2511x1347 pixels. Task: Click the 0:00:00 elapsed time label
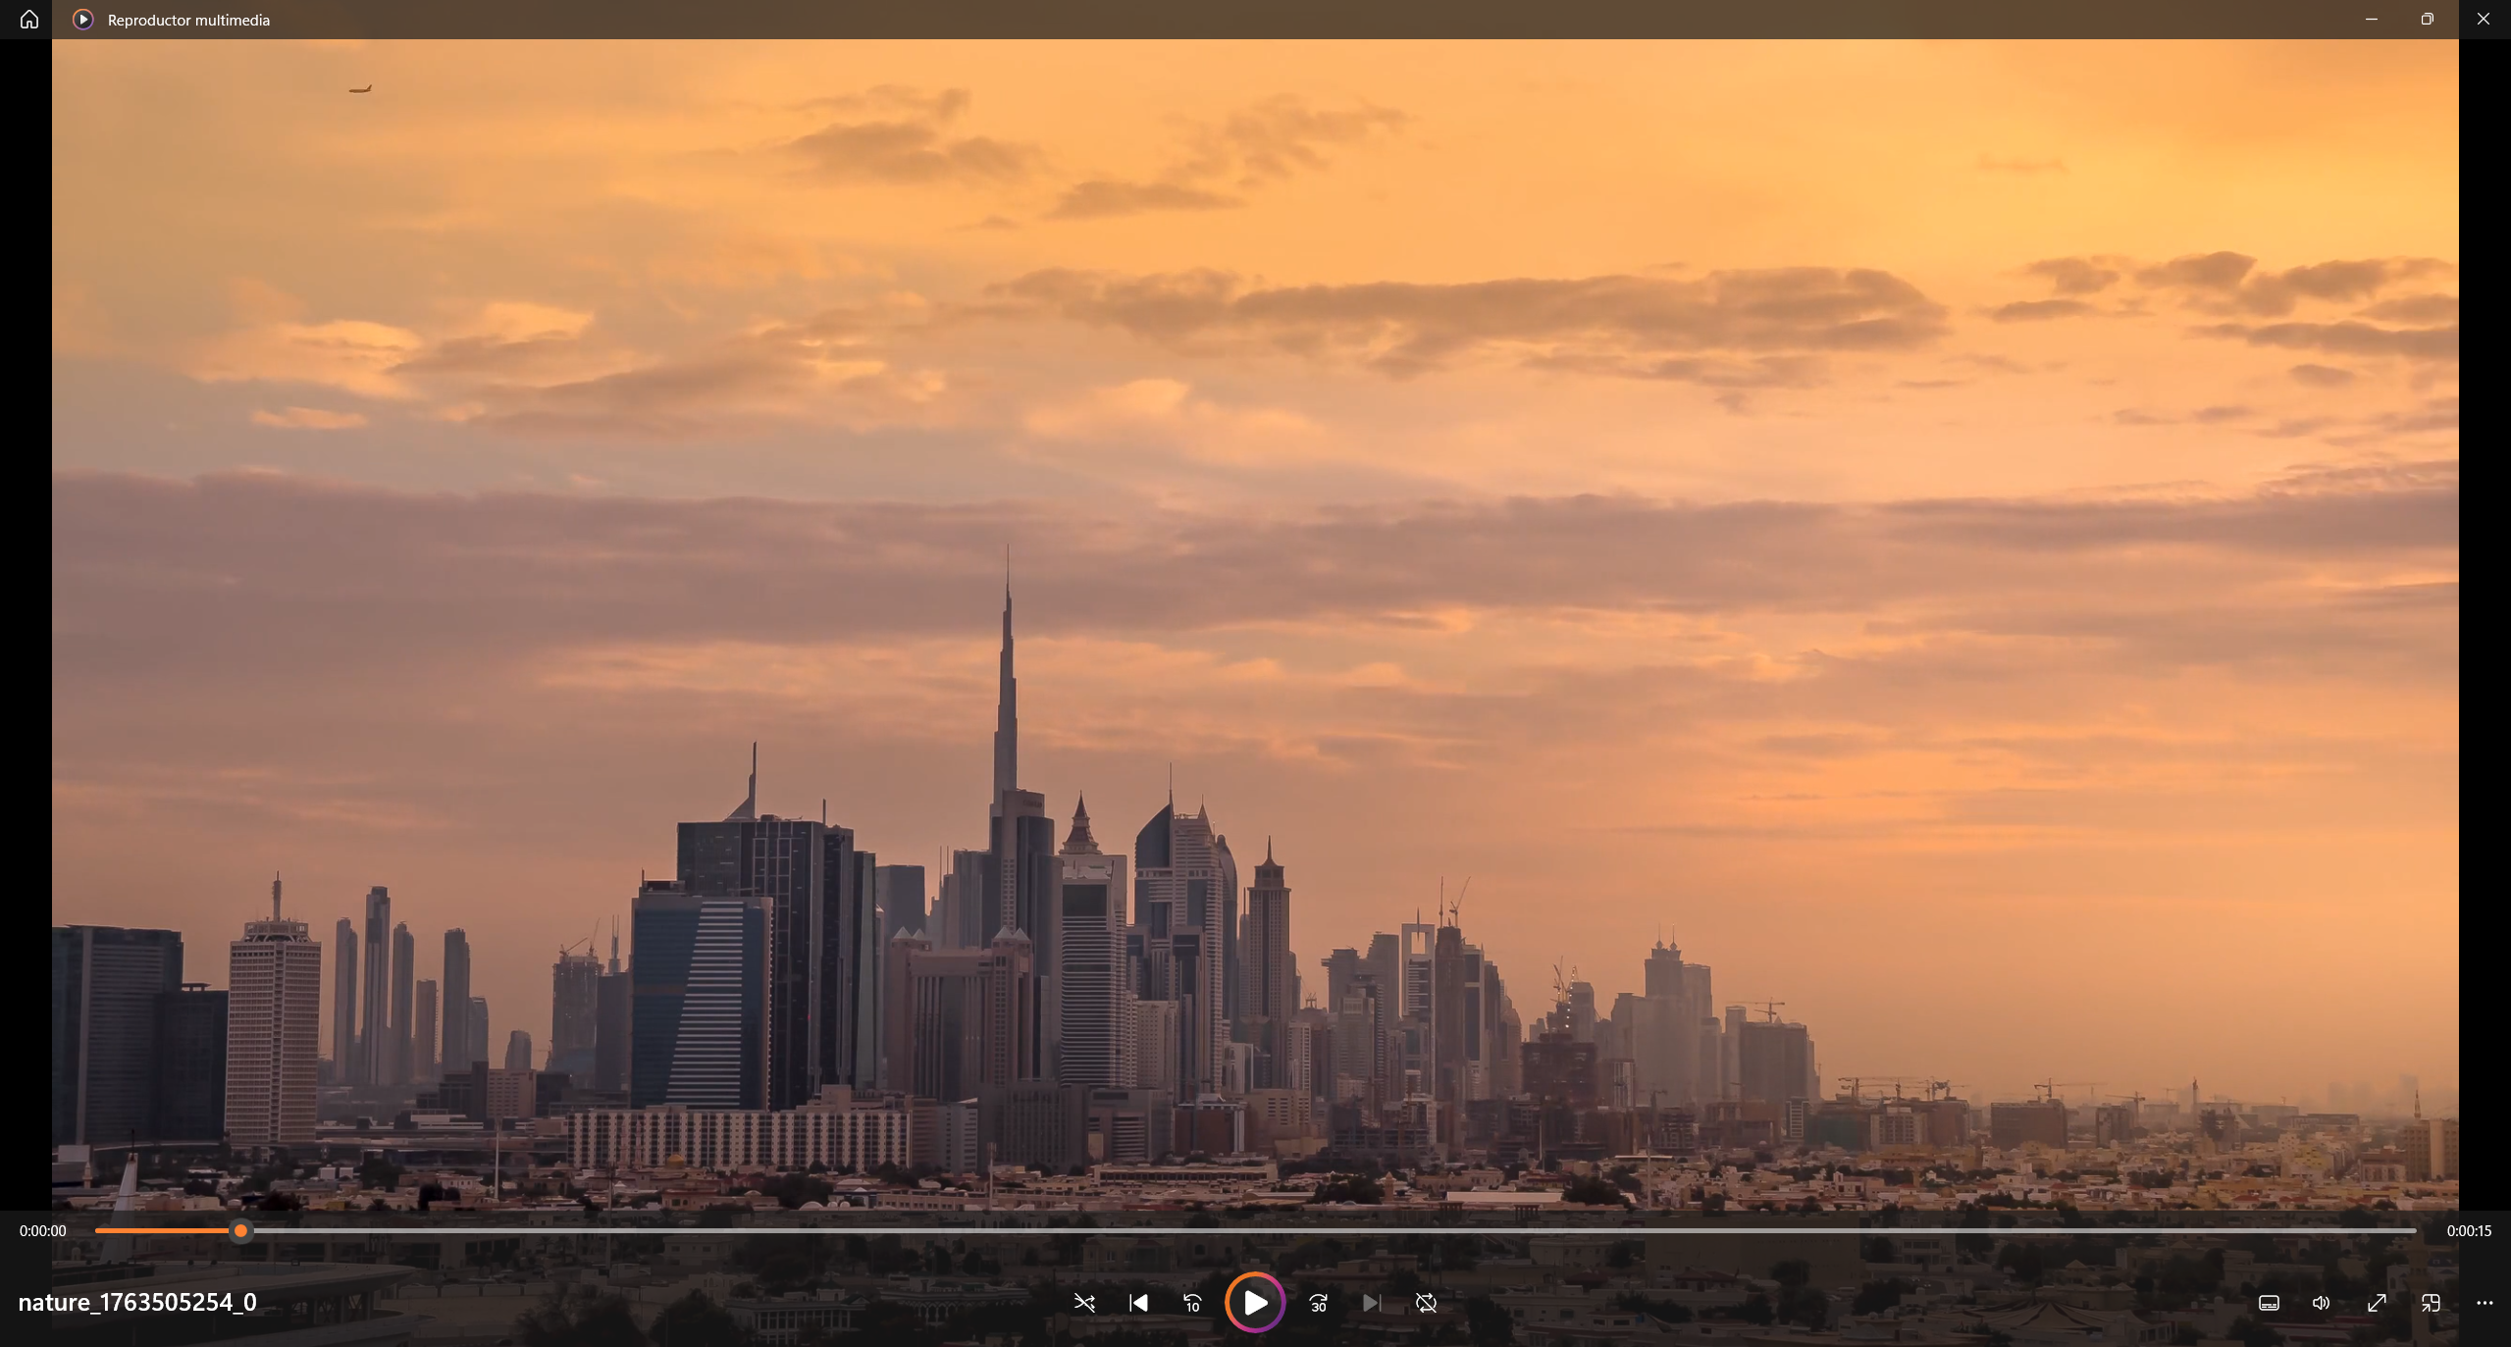pyautogui.click(x=43, y=1230)
